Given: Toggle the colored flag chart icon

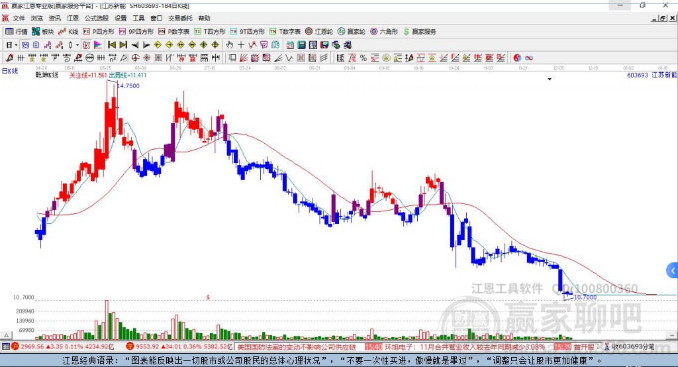Looking at the screenshot, I should (x=98, y=45).
